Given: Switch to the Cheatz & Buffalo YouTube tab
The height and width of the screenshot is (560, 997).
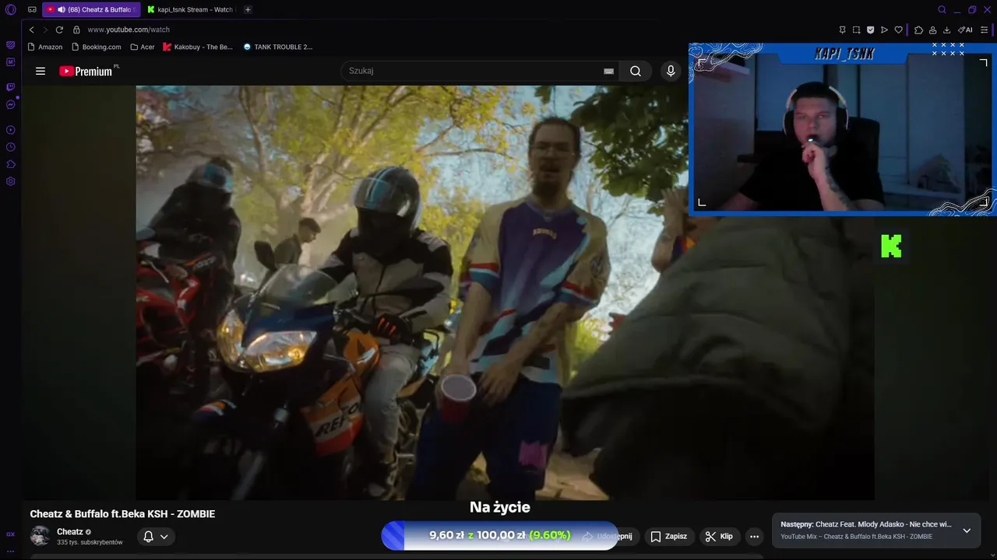Looking at the screenshot, I should point(91,10).
